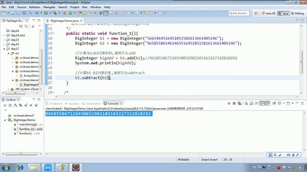The height and width of the screenshot is (172, 307).
Task: Collapse the day17 project
Action: [x=4, y=49]
